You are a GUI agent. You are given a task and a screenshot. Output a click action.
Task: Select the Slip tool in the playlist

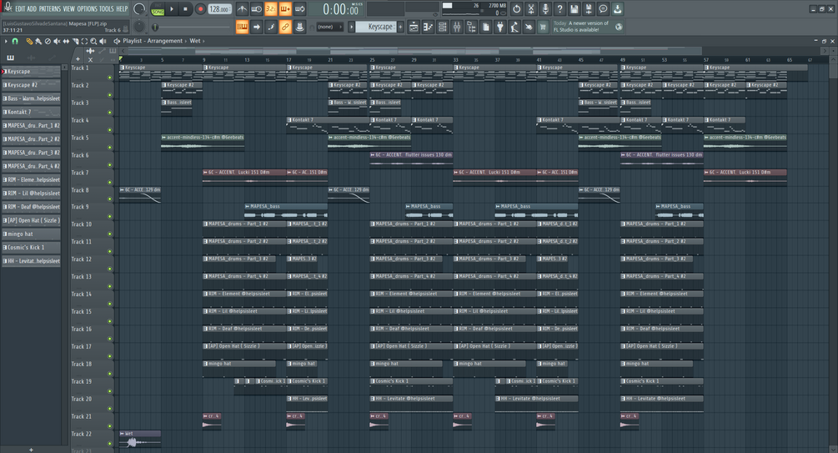click(x=66, y=41)
